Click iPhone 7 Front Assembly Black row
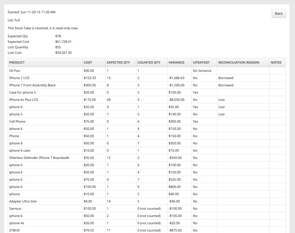The height and width of the screenshot is (233, 295). (32, 85)
